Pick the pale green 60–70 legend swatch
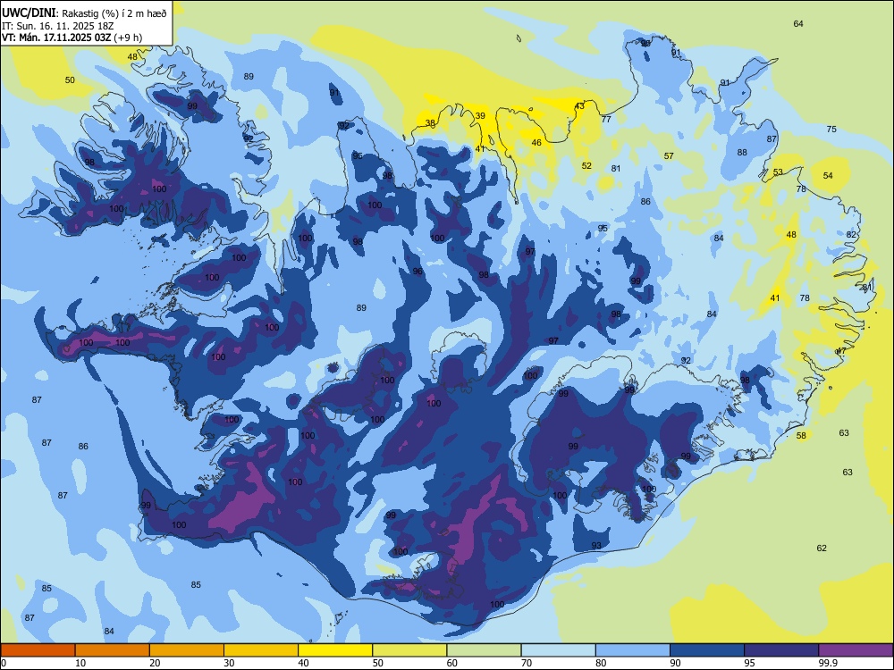The width and height of the screenshot is (894, 670). coord(484,650)
